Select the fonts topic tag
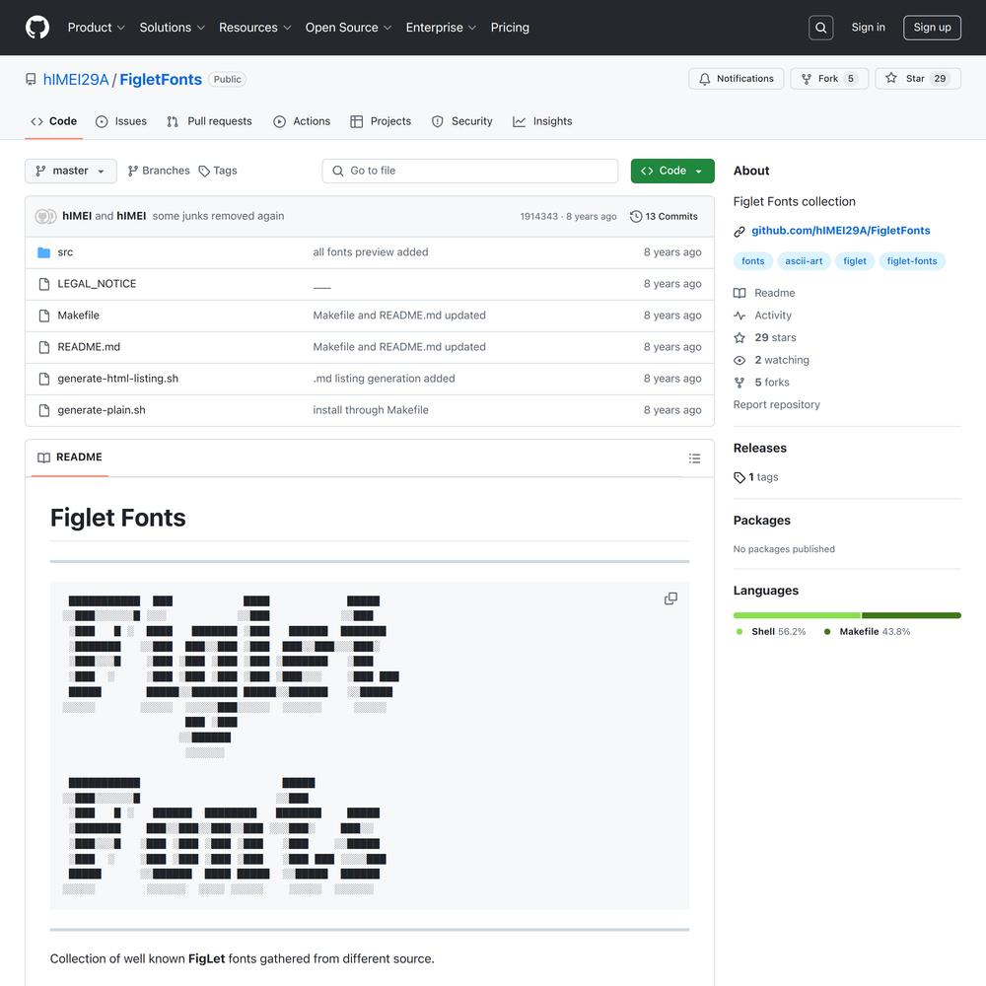Screen dimensions: 986x986 [x=752, y=261]
